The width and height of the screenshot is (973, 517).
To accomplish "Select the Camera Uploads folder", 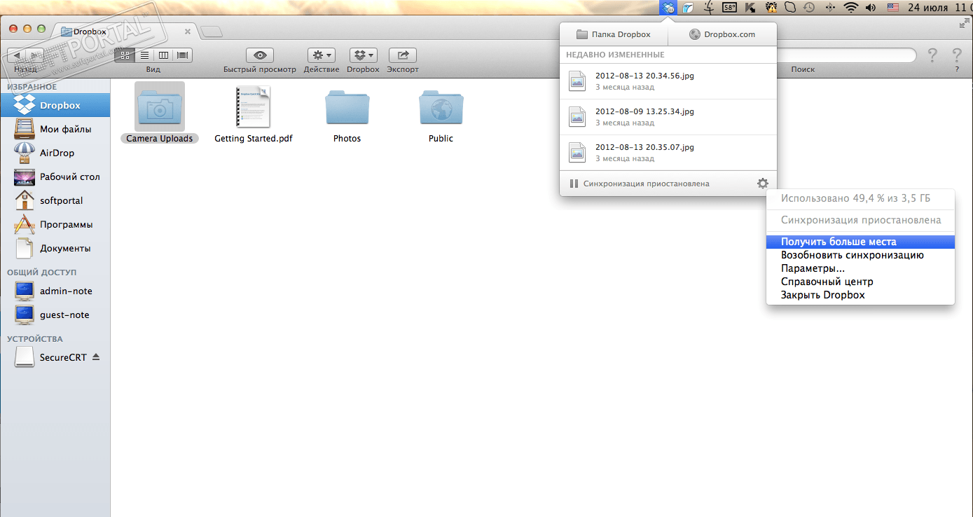I will (160, 112).
